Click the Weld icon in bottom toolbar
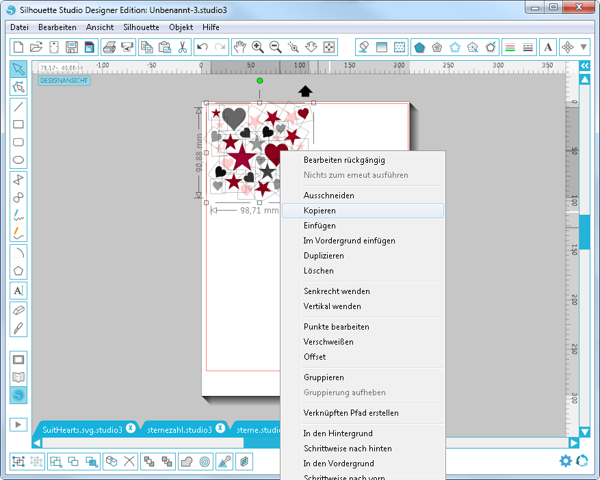 coord(186,462)
